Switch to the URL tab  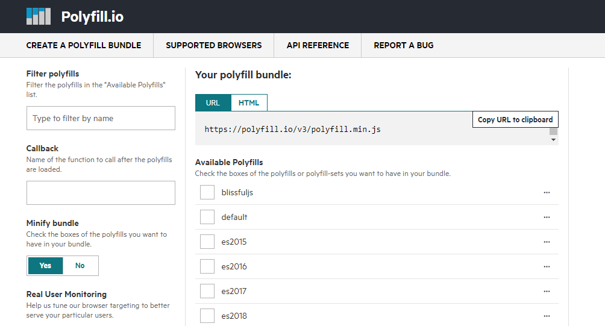(x=213, y=102)
